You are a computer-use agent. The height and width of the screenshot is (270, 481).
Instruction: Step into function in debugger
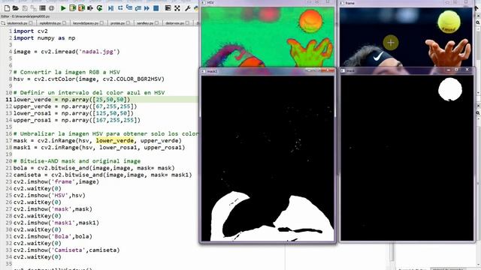[129, 8]
